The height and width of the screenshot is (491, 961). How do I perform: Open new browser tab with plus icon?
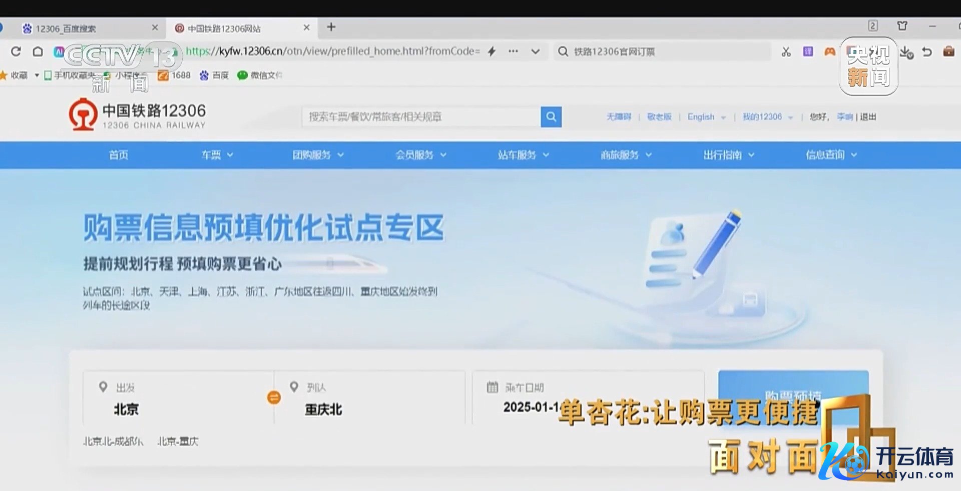(x=331, y=27)
